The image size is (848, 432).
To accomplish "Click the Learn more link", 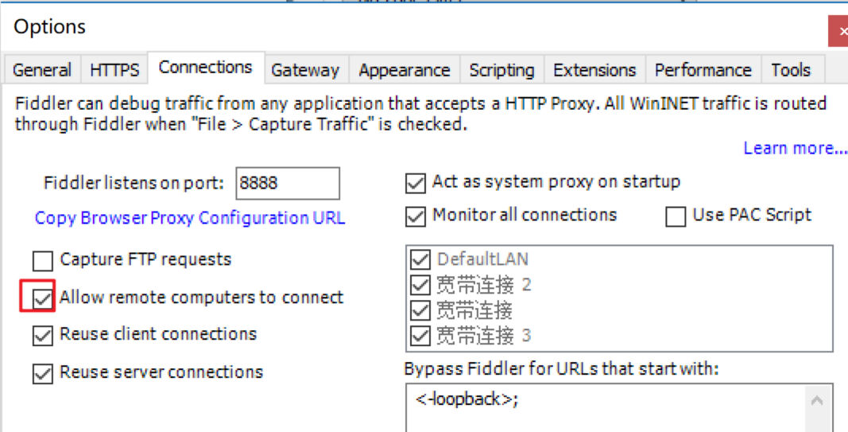I will click(x=795, y=148).
